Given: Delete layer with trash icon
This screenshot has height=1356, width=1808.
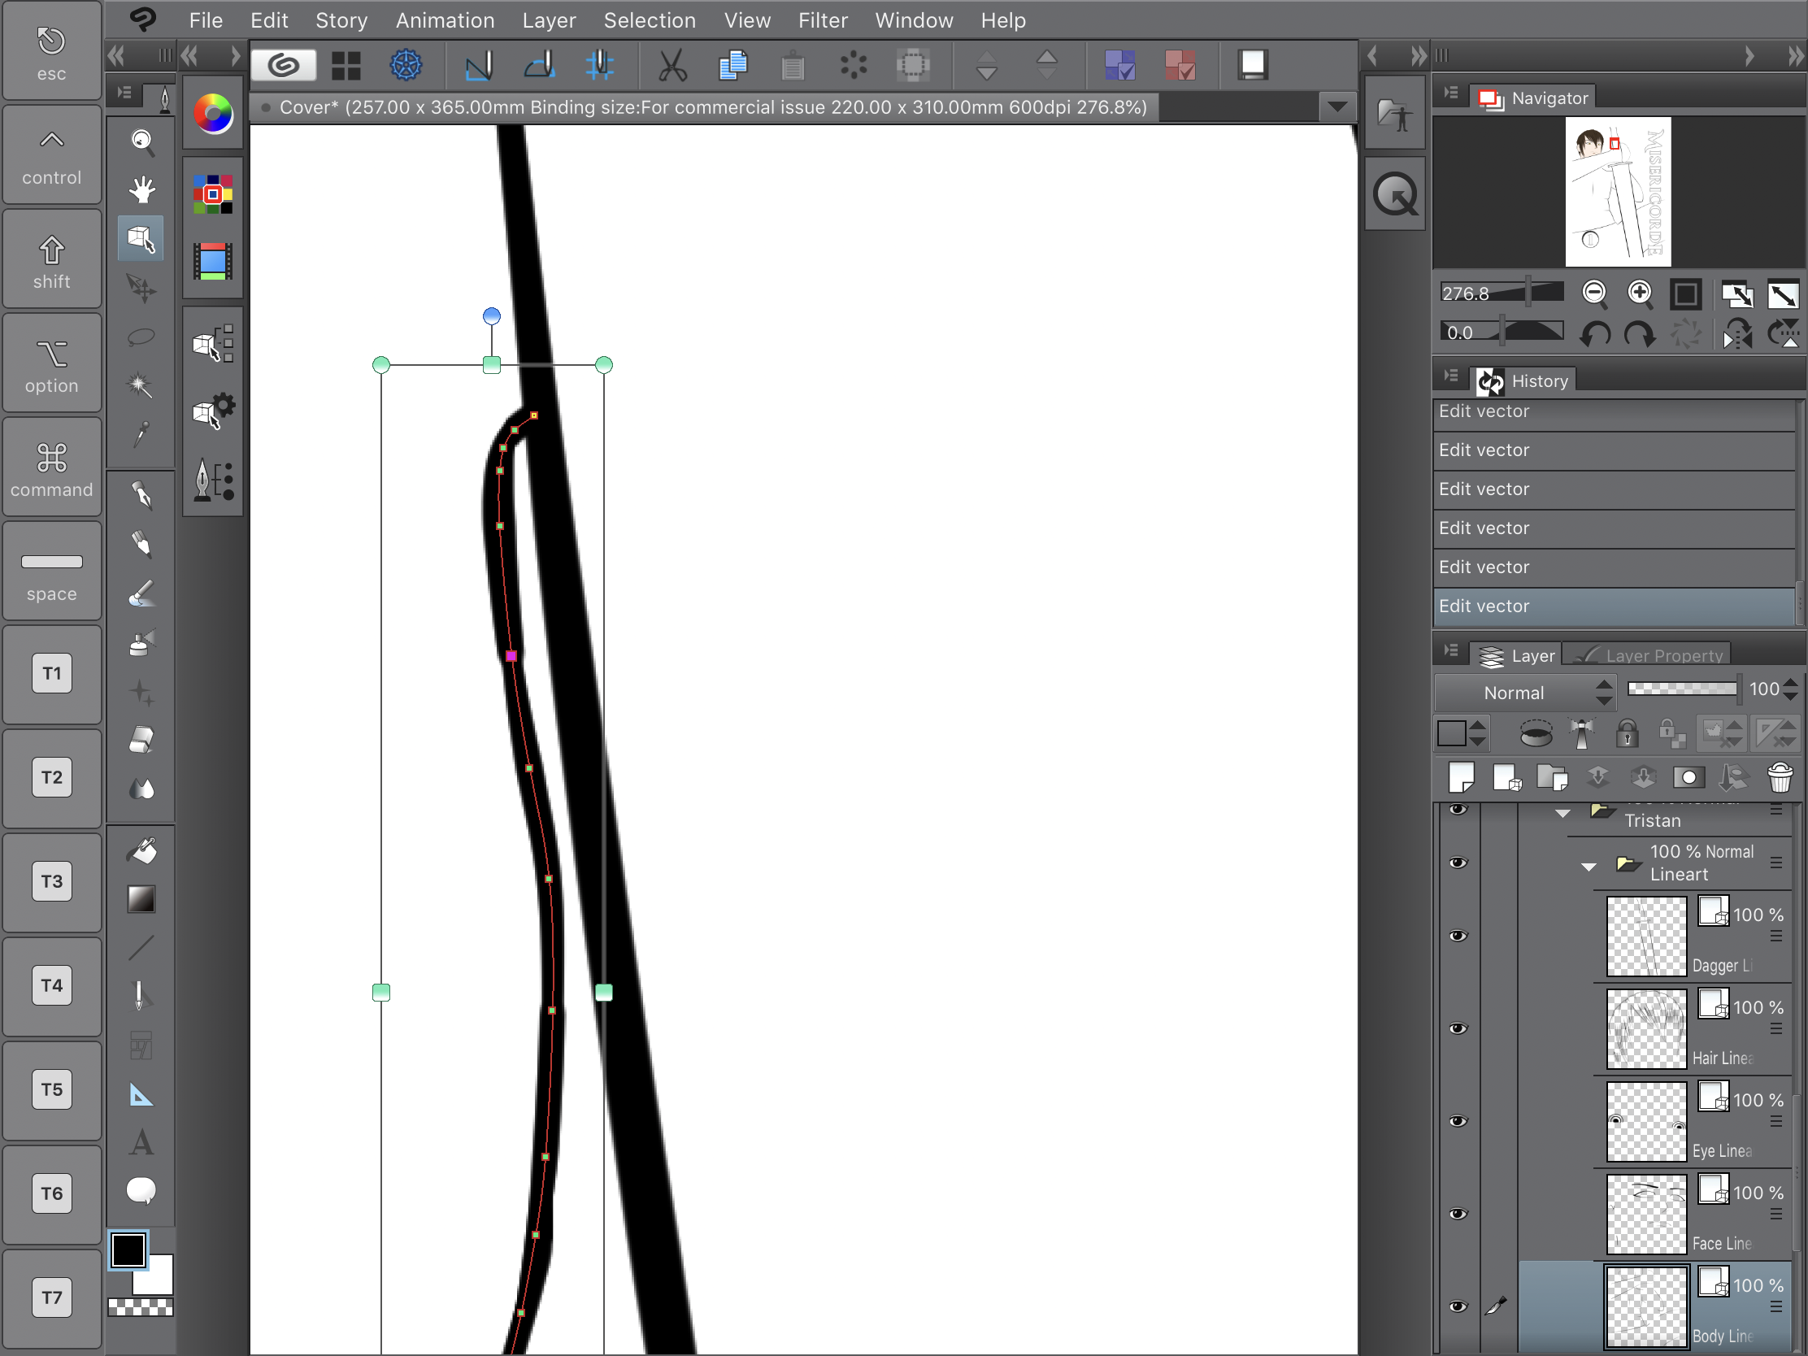Looking at the screenshot, I should [1780, 777].
